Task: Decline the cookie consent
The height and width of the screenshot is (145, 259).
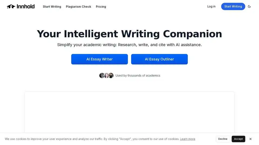Action: click(223, 139)
